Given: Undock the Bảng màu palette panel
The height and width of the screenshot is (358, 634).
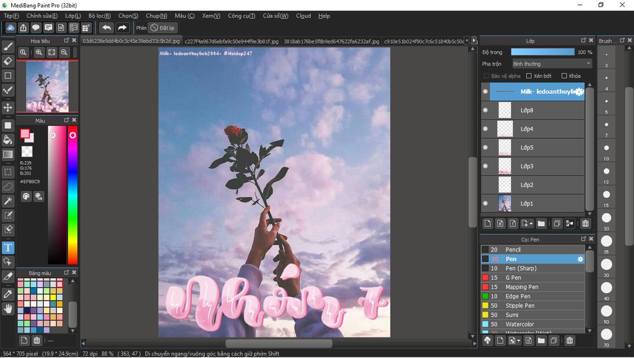Looking at the screenshot, I should 66,273.
